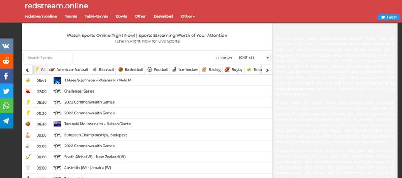This screenshot has width=402, height=178.
Task: Click the Tweet button
Action: coord(389,17)
